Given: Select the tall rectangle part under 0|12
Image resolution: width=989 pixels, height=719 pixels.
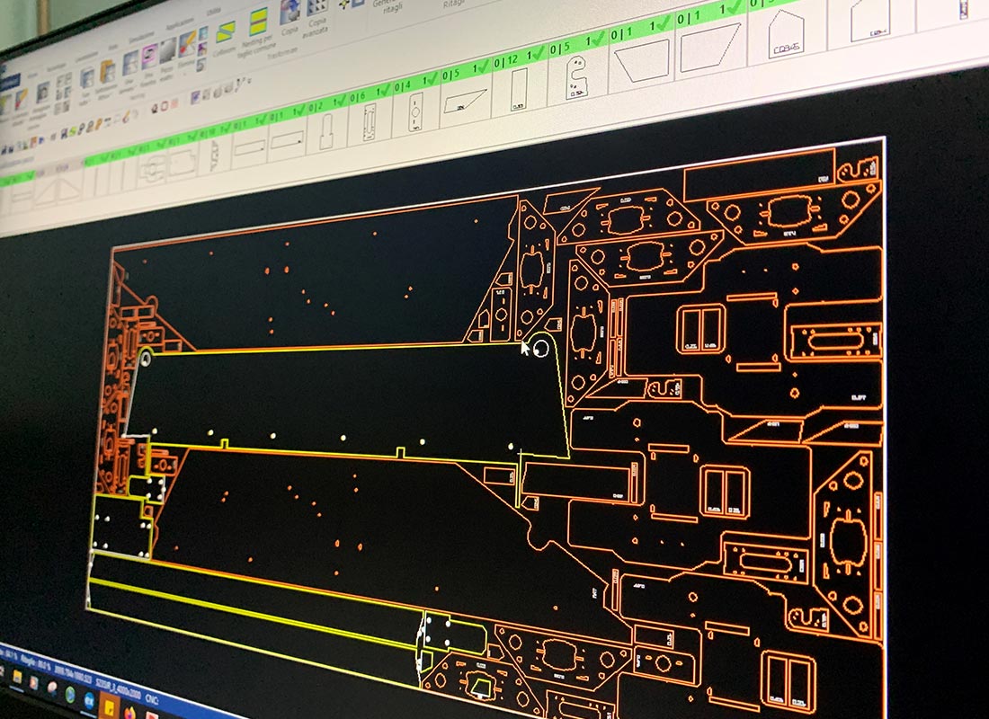Looking at the screenshot, I should coord(519,90).
